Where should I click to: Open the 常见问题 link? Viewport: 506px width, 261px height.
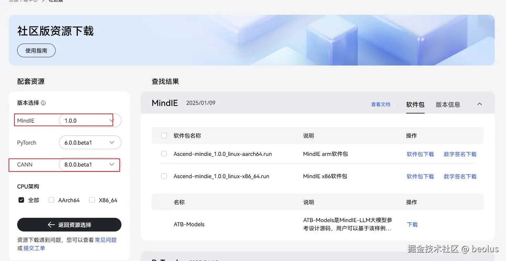click(x=106, y=240)
